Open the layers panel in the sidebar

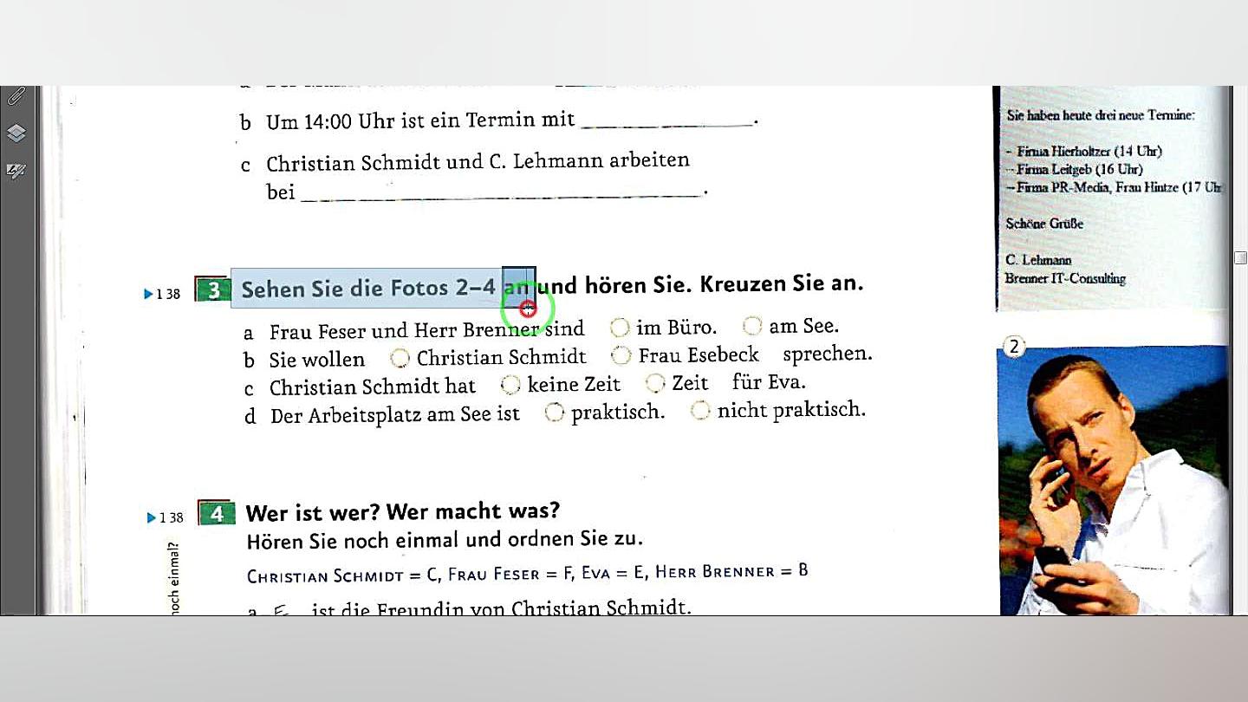[x=16, y=133]
